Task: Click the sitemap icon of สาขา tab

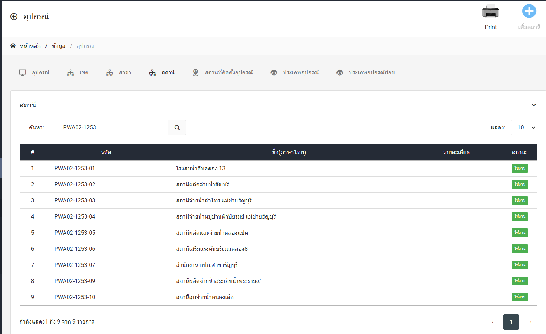Action: coord(110,73)
